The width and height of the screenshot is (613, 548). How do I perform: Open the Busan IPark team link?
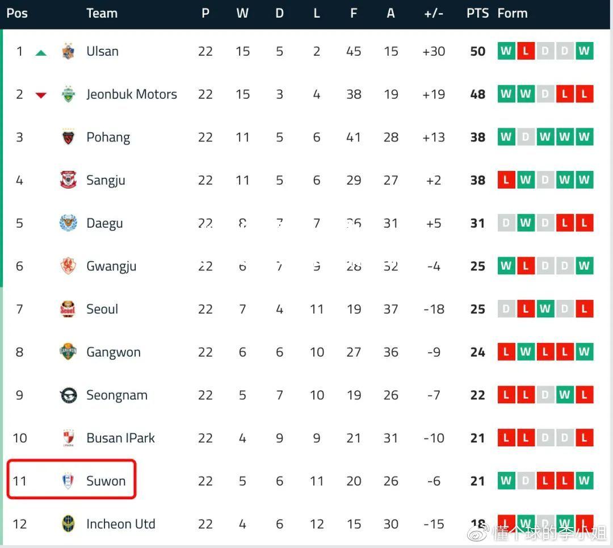pyautogui.click(x=120, y=438)
